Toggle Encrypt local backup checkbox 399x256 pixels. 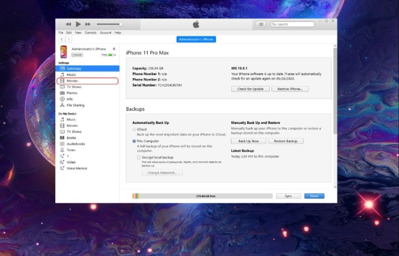[x=138, y=157]
